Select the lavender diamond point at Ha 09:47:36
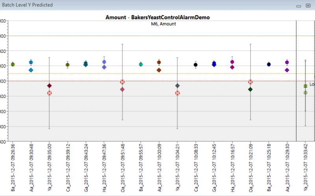Screen dimensions: 315x196 (x=104, y=67)
